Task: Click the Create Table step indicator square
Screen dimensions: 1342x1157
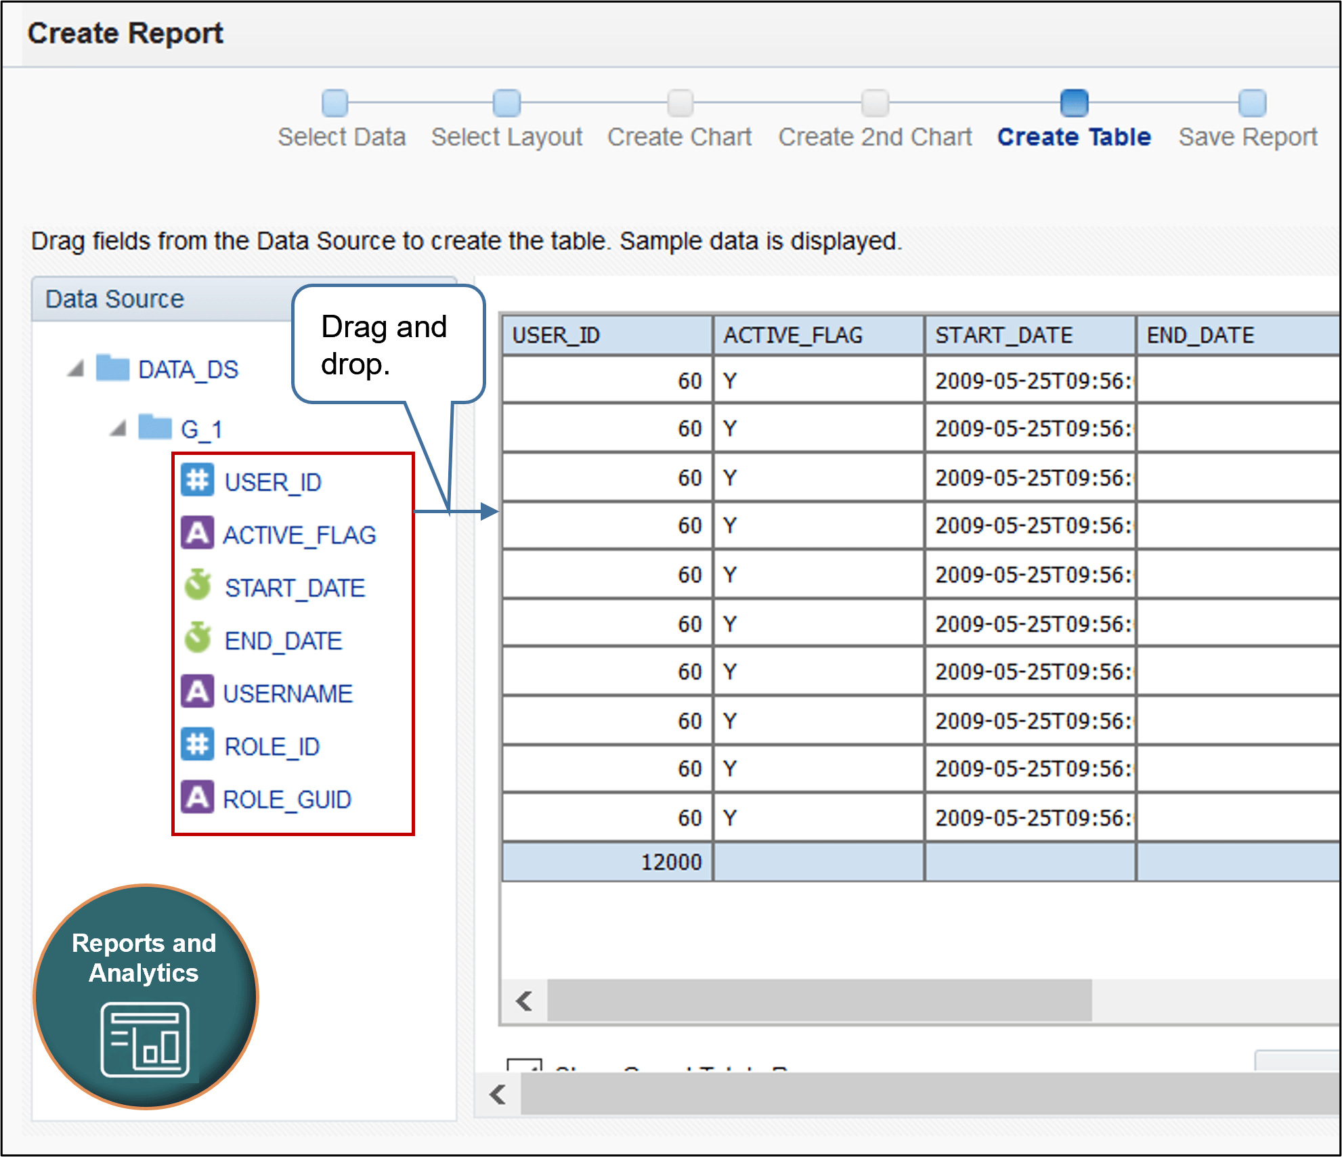Action: (1072, 103)
